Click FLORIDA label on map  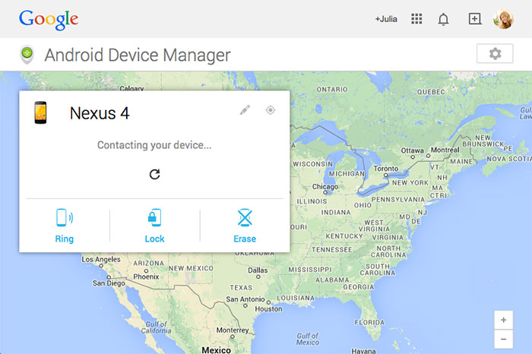coord(370,322)
